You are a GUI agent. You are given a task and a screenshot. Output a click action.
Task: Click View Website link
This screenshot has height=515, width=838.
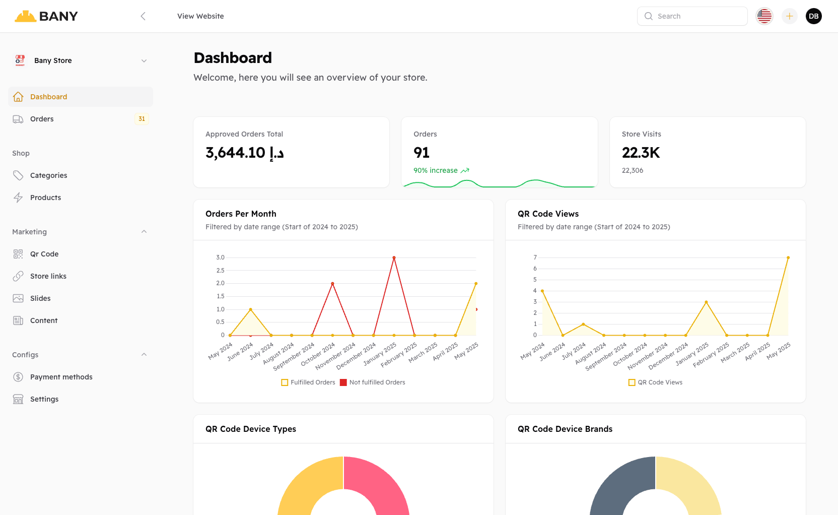[x=200, y=16]
